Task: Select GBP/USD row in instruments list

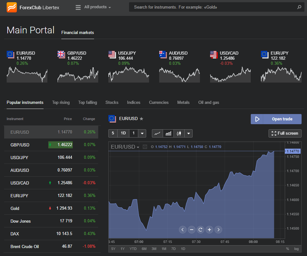Action: 51,145
